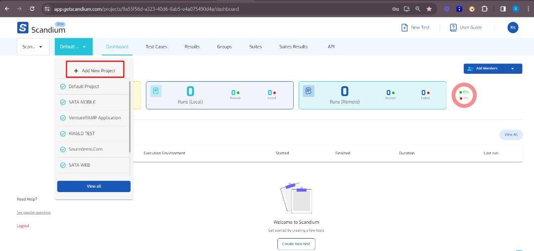This screenshot has width=534, height=251.
Task: Go to the API tab
Action: (x=331, y=47)
